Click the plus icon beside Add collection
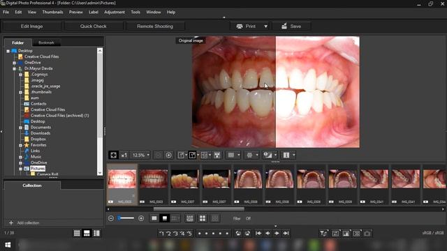Screen dimensions: 447x251 click(x=11, y=223)
